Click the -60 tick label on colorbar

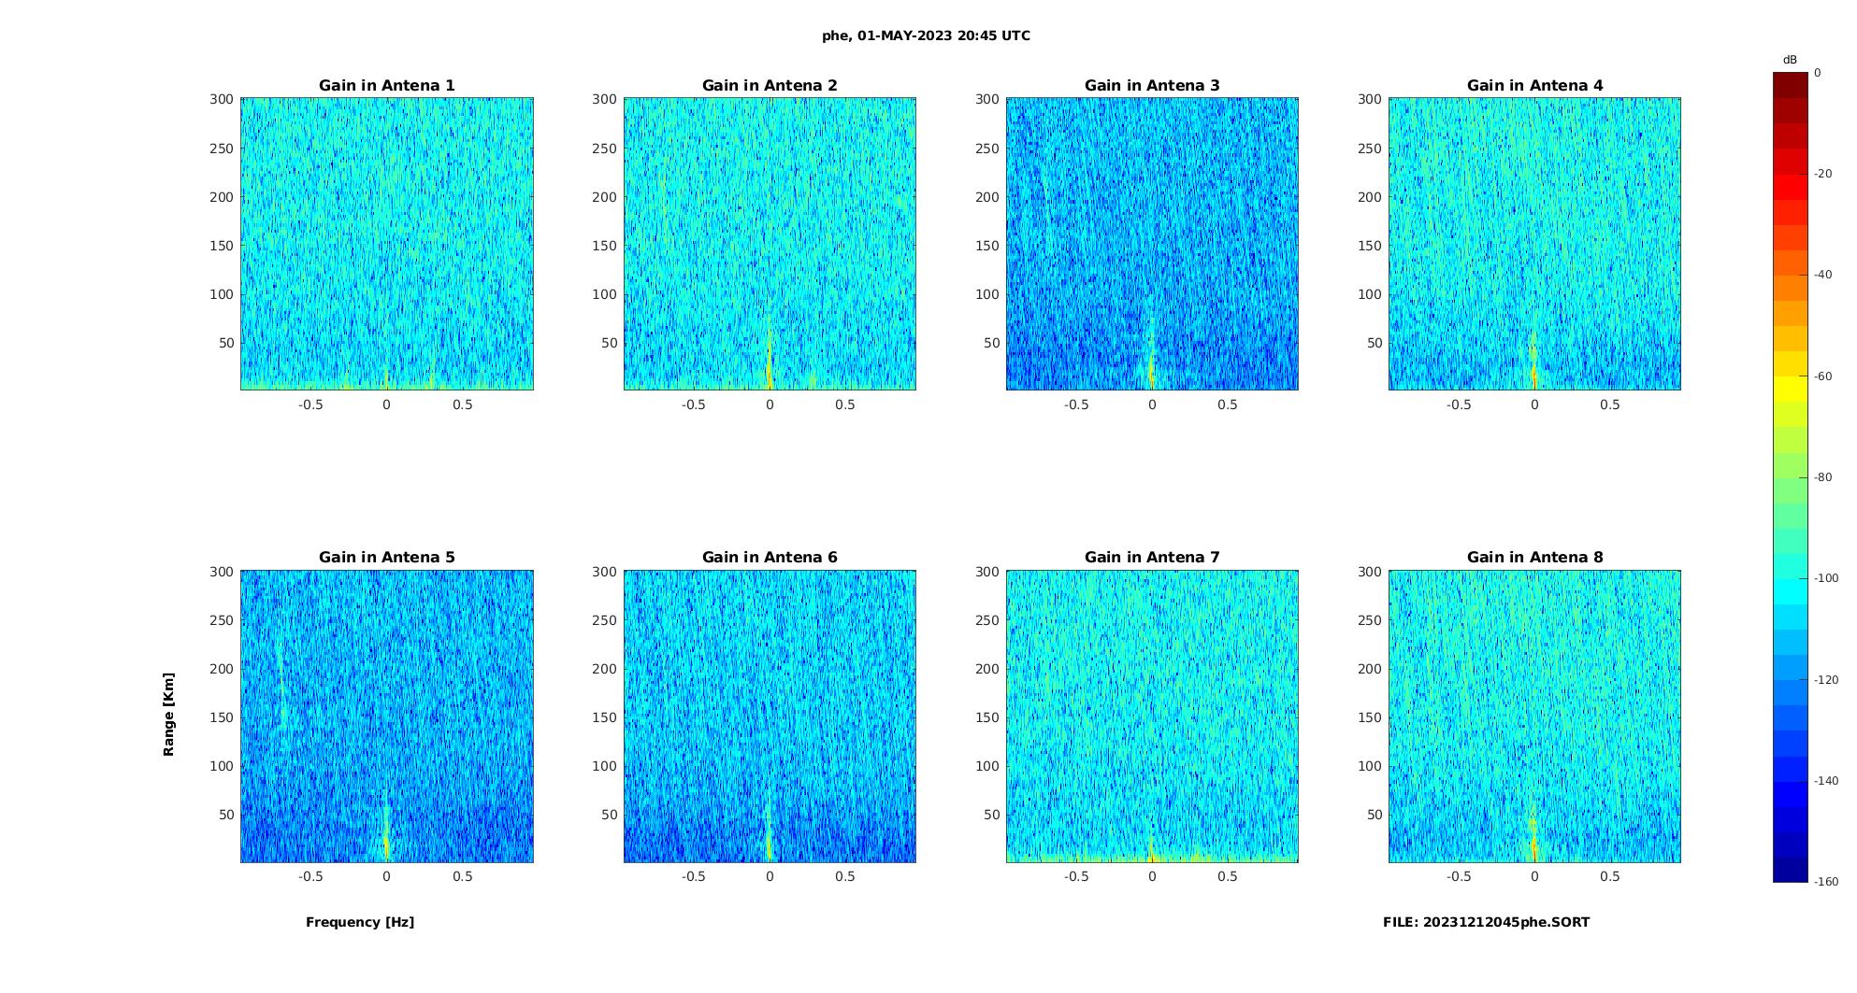point(1823,376)
